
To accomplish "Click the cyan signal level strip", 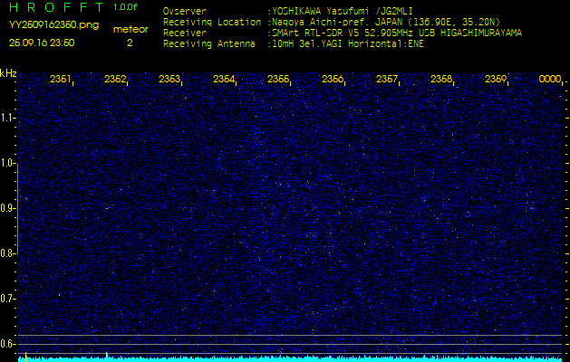I will [x=285, y=358].
